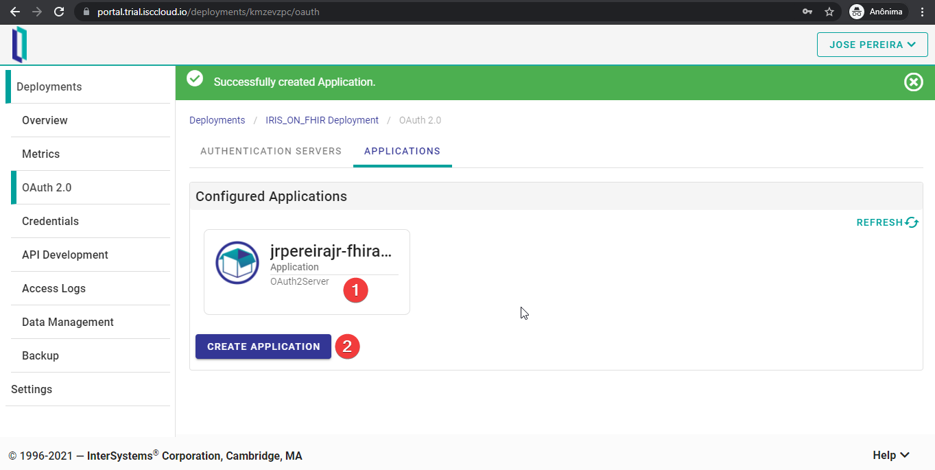Open Access Logs in sidebar
The height and width of the screenshot is (470, 935).
click(91, 288)
